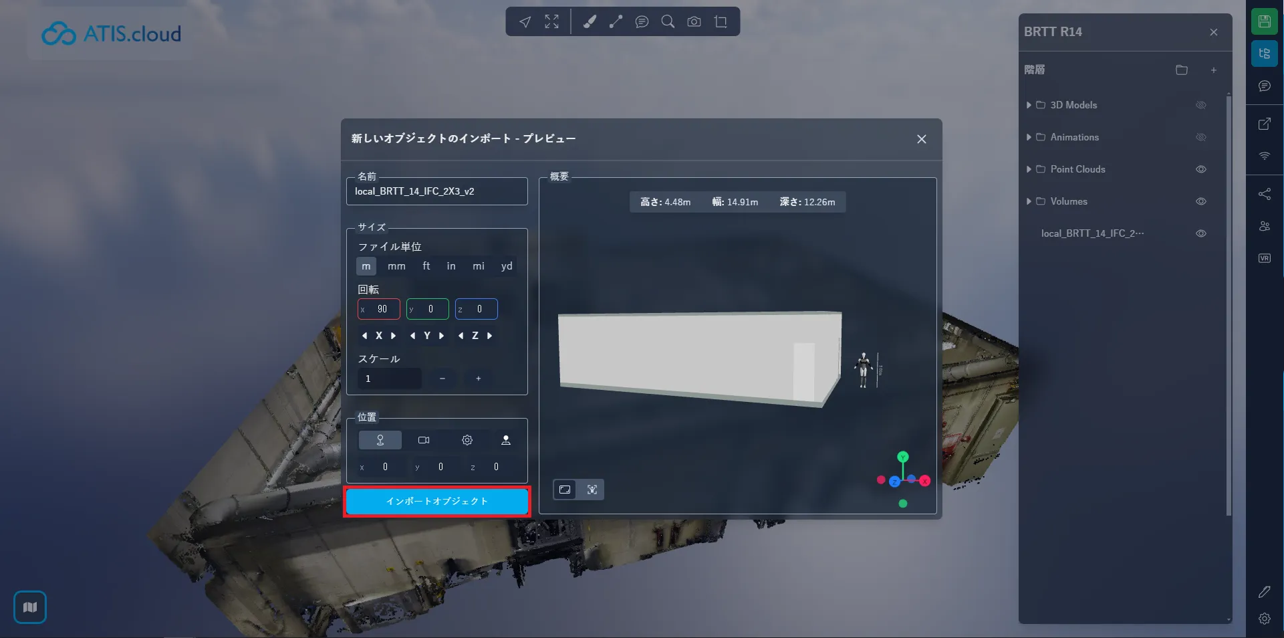Click the camera screenshot icon
1284x638 pixels.
[x=694, y=22]
